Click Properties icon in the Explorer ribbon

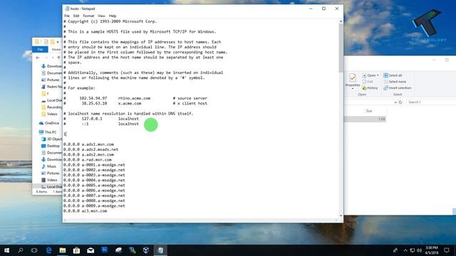[x=353, y=78]
